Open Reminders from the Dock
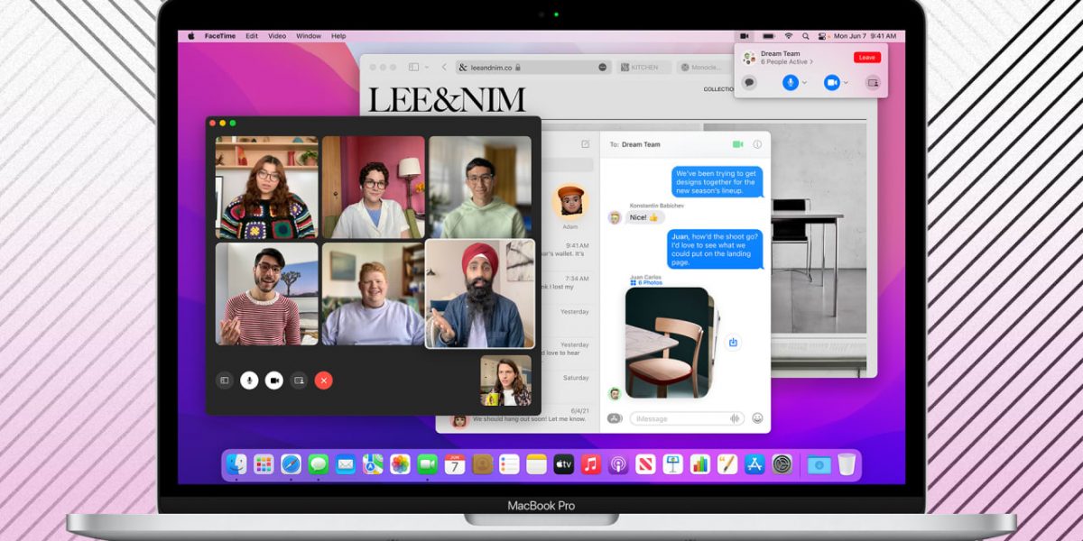Viewport: 1083px width, 541px height. click(509, 464)
